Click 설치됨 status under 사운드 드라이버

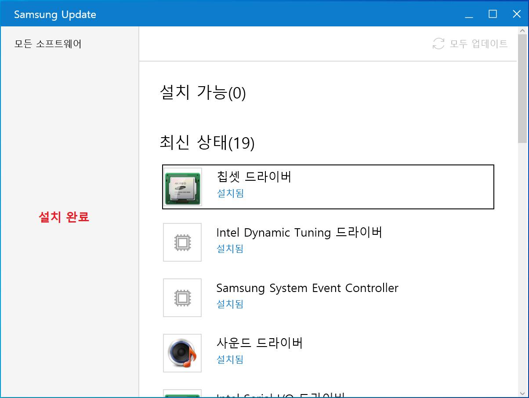[230, 359]
